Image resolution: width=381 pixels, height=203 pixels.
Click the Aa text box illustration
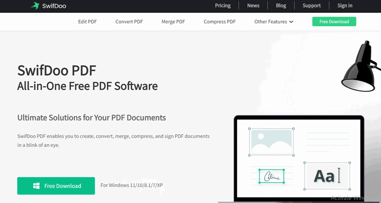tap(327, 176)
